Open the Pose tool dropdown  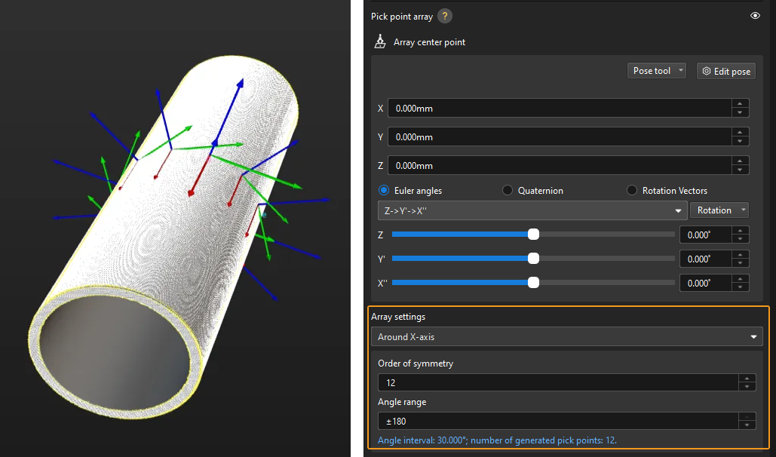[x=657, y=71]
